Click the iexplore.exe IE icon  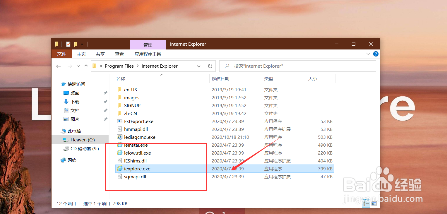click(x=119, y=169)
